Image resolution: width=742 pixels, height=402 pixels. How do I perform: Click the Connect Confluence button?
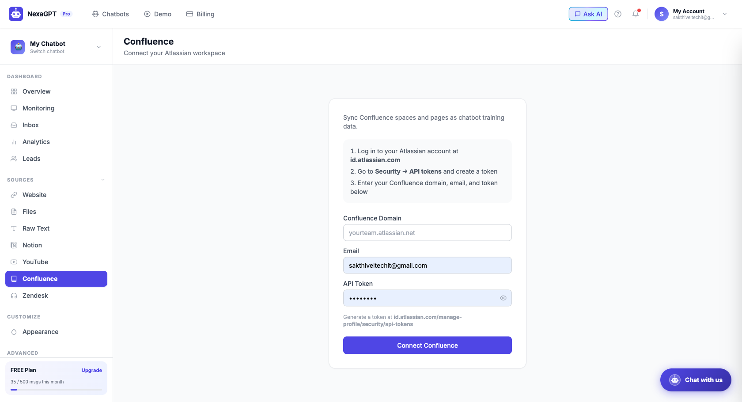click(427, 345)
